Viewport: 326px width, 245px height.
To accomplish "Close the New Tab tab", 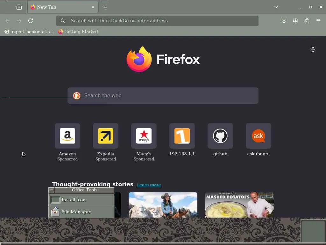I will pyautogui.click(x=93, y=7).
